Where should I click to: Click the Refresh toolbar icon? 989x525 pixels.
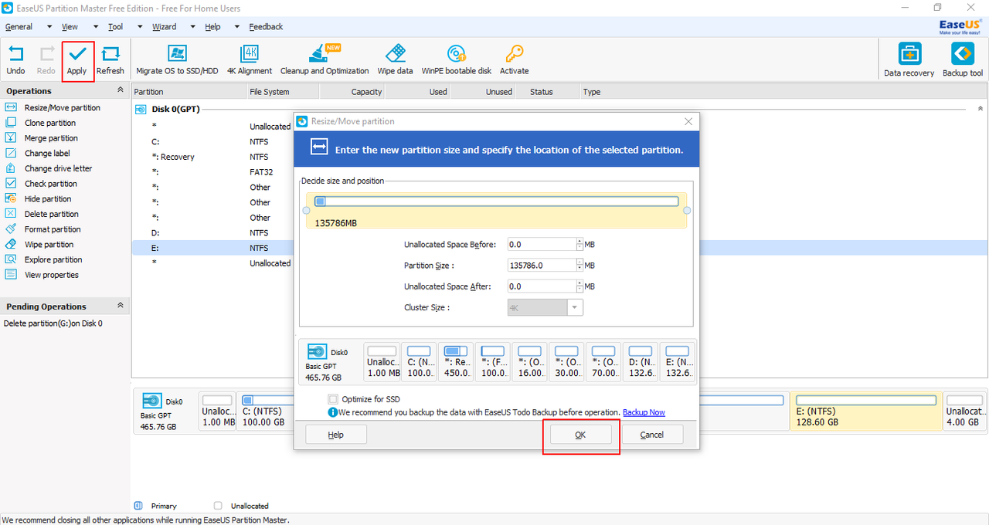tap(110, 60)
